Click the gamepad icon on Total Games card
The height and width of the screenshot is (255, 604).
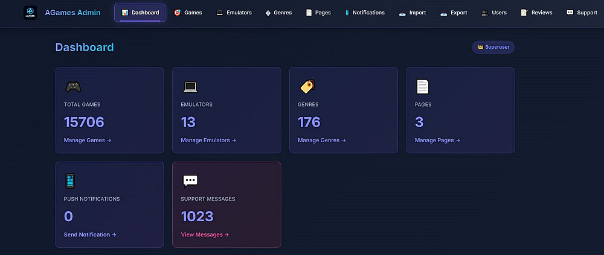(x=73, y=87)
